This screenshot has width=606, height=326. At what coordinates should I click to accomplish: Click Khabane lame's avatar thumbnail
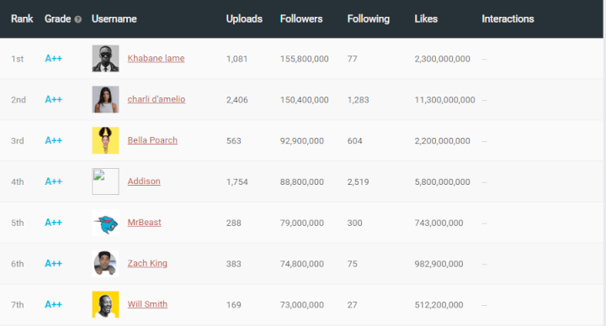click(105, 59)
